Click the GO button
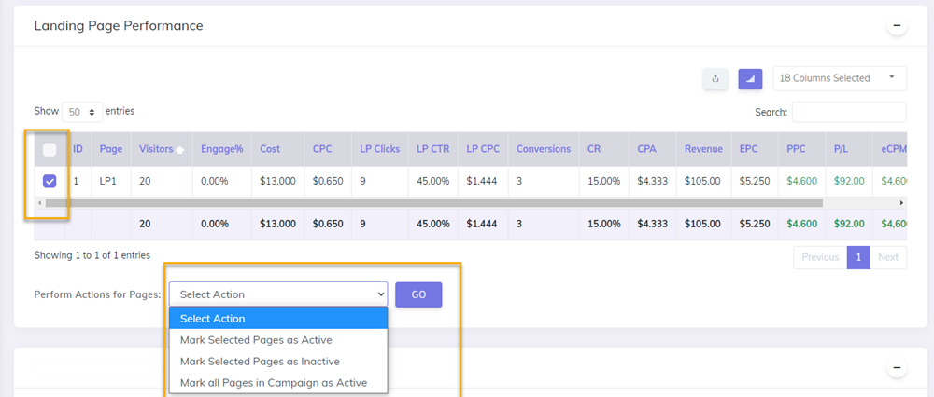The height and width of the screenshot is (397, 934). 418,294
